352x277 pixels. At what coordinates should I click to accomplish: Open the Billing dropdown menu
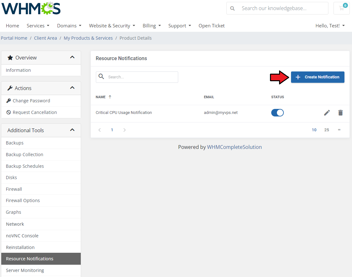(x=151, y=26)
